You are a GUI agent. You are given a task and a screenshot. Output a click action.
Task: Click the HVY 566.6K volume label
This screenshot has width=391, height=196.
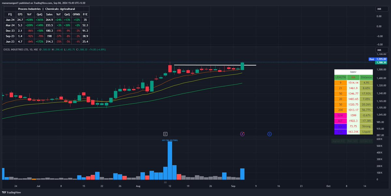click(x=170, y=140)
